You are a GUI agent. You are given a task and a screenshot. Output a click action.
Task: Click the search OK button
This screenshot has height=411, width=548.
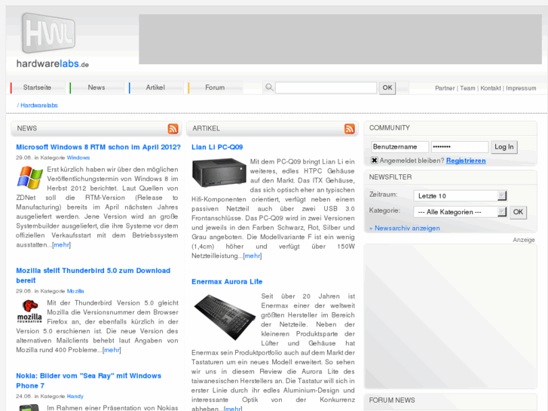387,87
